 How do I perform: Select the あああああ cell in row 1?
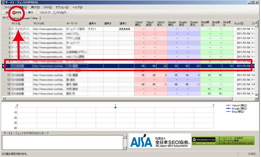126,29
